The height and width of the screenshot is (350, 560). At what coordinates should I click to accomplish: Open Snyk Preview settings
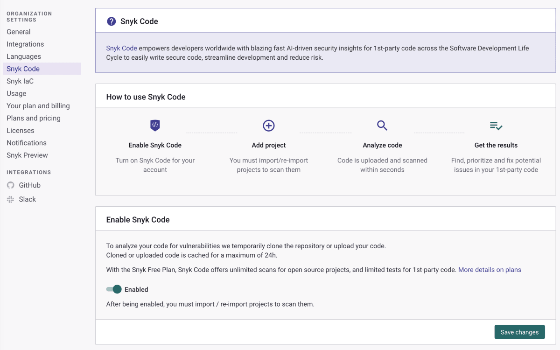pyautogui.click(x=27, y=155)
